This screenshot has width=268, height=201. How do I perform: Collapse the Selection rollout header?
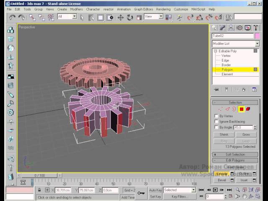click(x=235, y=102)
